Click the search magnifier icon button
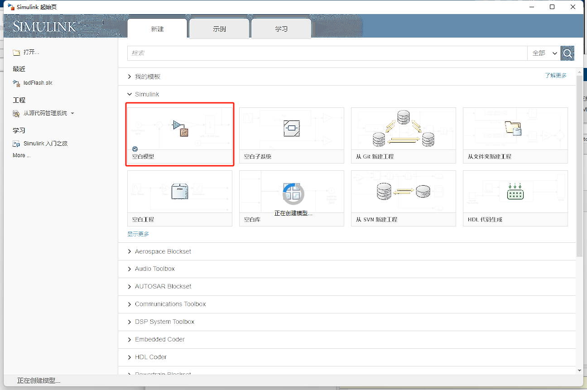This screenshot has width=587, height=390. point(568,53)
